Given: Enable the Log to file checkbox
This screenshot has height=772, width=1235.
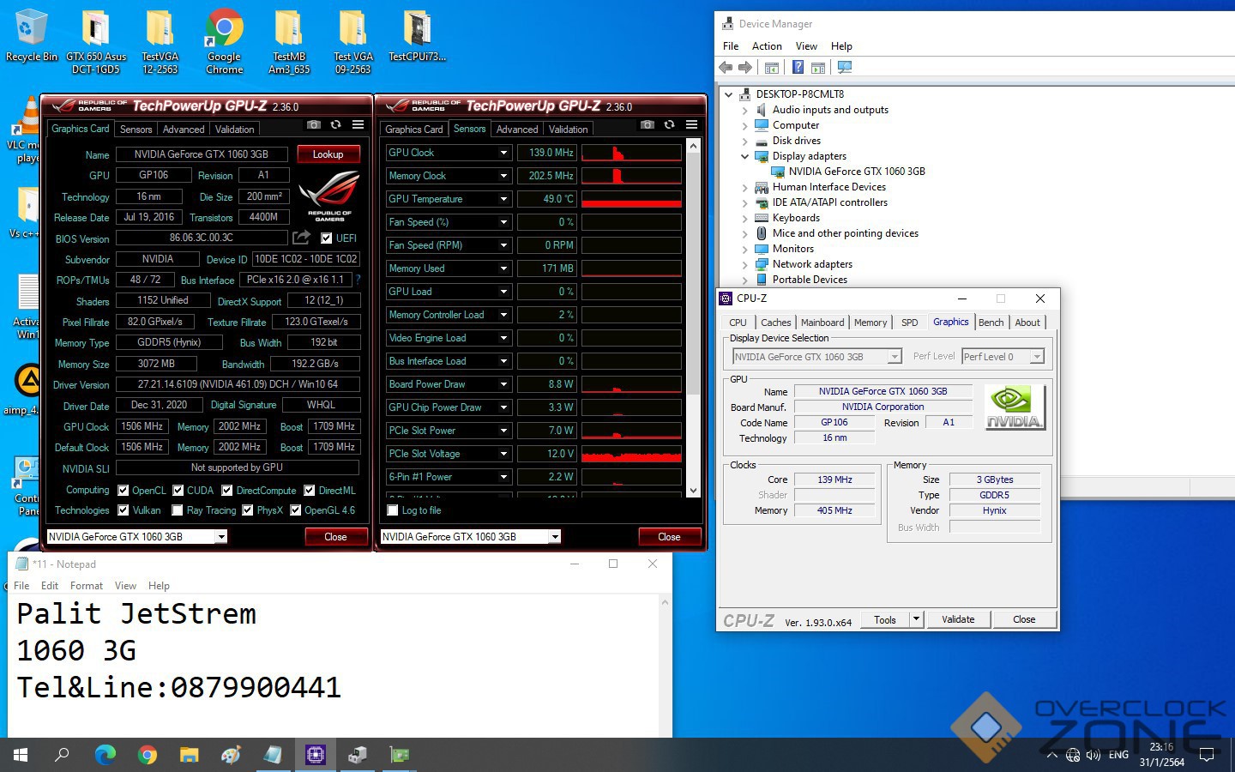Looking at the screenshot, I should coord(393,510).
